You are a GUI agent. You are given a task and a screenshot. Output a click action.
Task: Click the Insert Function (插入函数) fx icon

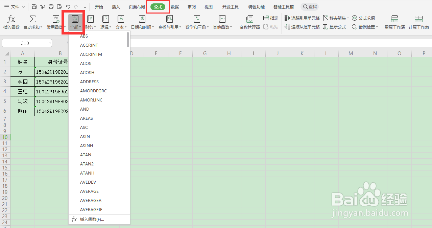(x=11, y=19)
